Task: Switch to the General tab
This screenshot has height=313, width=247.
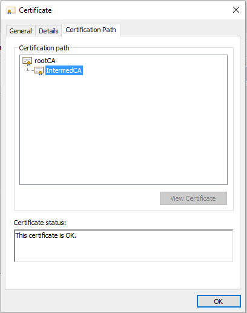Action: pyautogui.click(x=21, y=31)
